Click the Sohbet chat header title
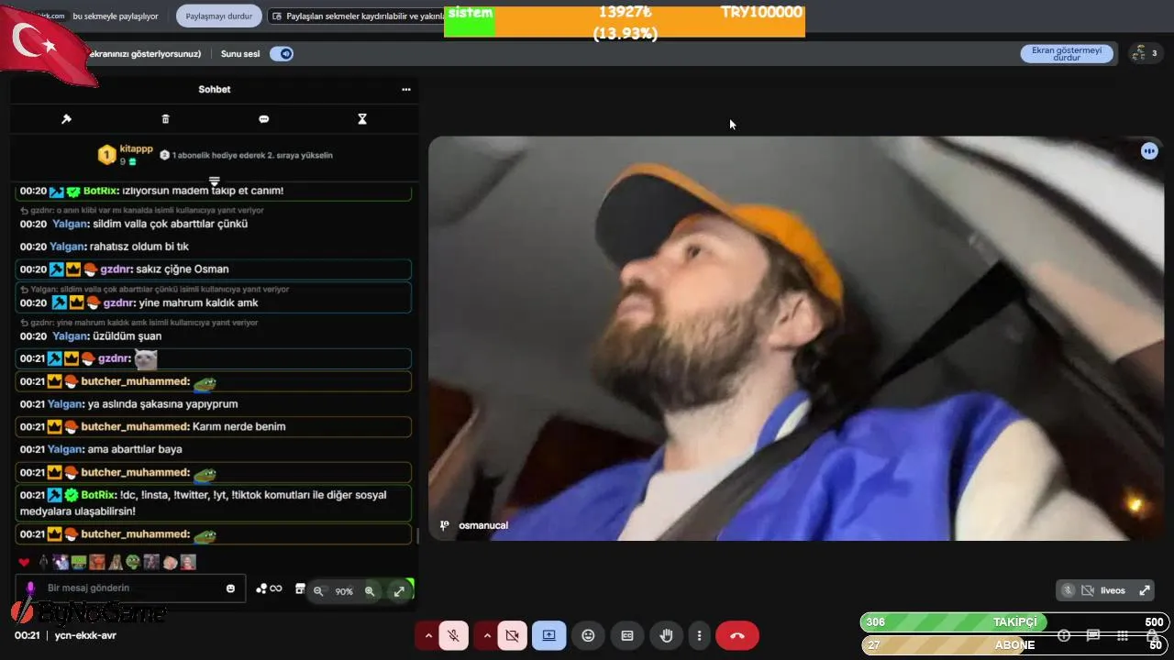 click(215, 90)
